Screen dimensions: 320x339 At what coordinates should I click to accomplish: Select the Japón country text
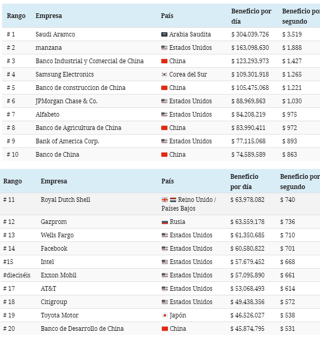tap(178, 316)
